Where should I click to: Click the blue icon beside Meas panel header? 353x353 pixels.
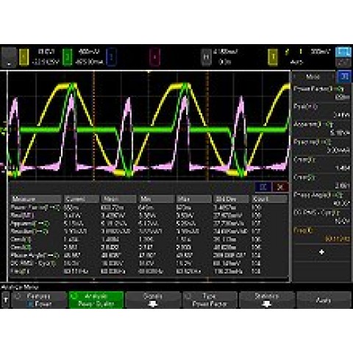(344, 76)
